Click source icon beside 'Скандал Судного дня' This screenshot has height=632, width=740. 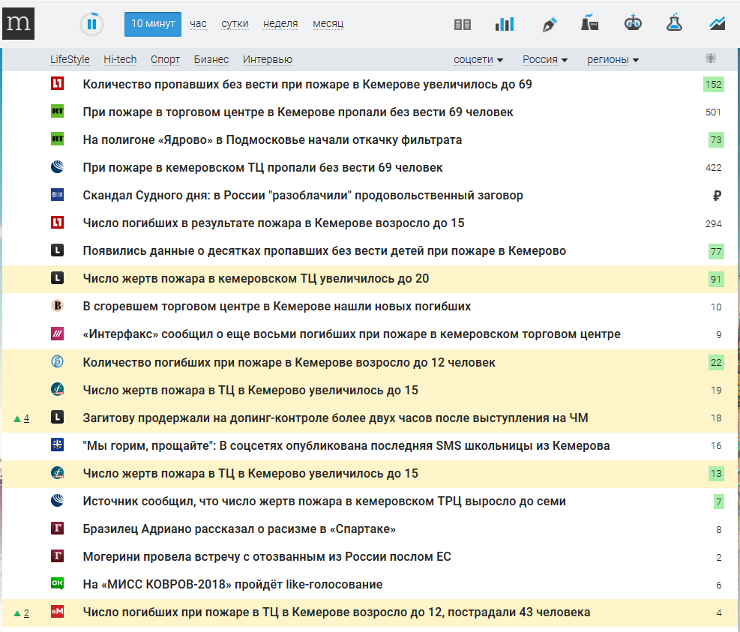(x=58, y=194)
